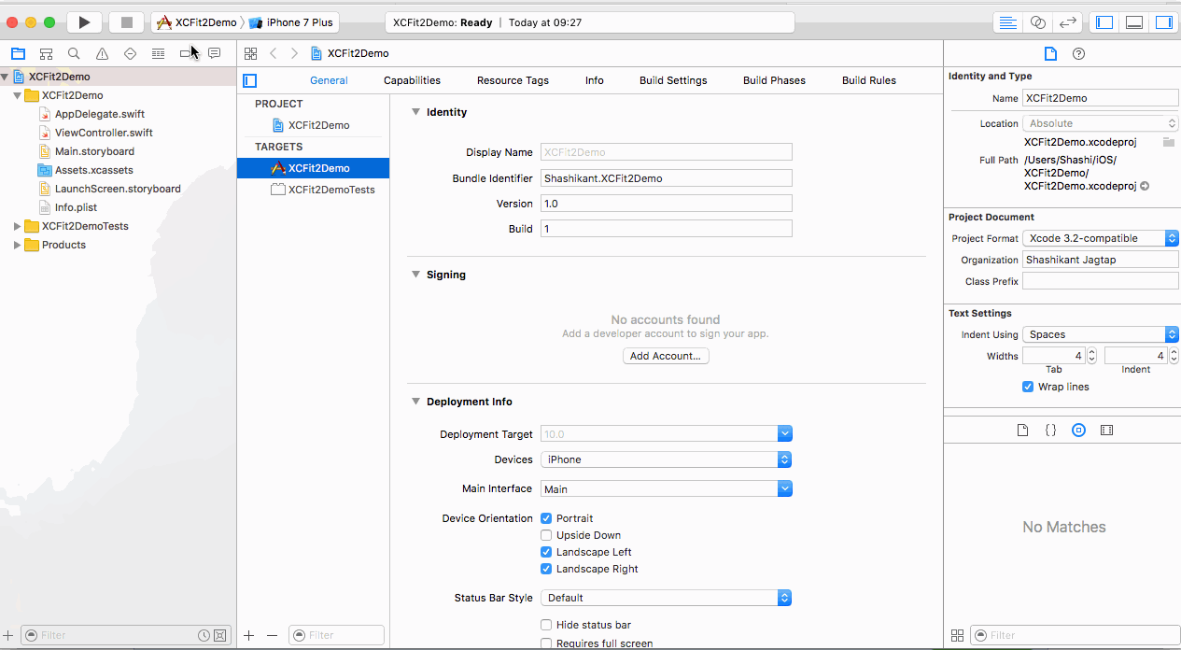This screenshot has width=1181, height=650.
Task: Toggle Wrap lines checkbox
Action: click(1028, 387)
